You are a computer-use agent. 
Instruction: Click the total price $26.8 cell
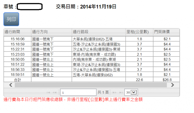[x=167, y=80]
